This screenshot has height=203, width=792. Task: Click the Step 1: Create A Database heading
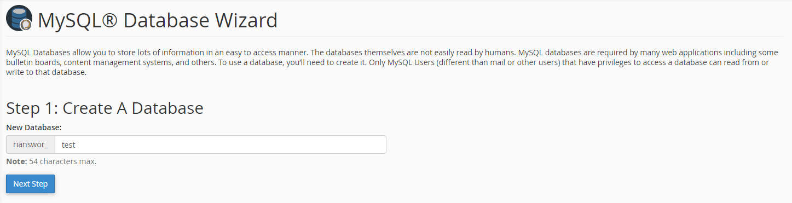(105, 108)
